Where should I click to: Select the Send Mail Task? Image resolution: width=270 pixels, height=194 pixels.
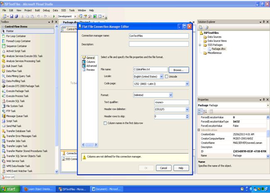click(x=14, y=126)
